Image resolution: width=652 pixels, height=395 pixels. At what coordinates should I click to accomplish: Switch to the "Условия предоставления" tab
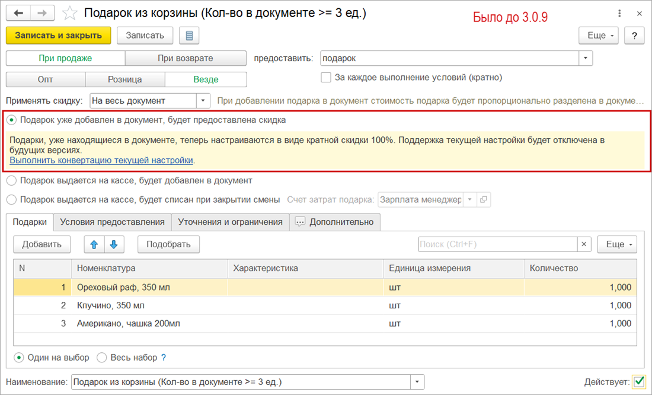(112, 222)
